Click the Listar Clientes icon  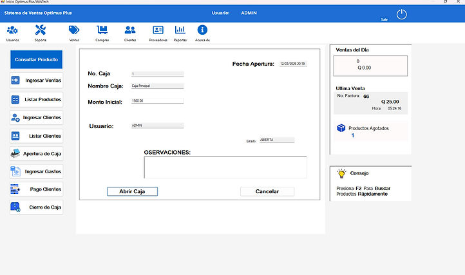pyautogui.click(x=15, y=136)
